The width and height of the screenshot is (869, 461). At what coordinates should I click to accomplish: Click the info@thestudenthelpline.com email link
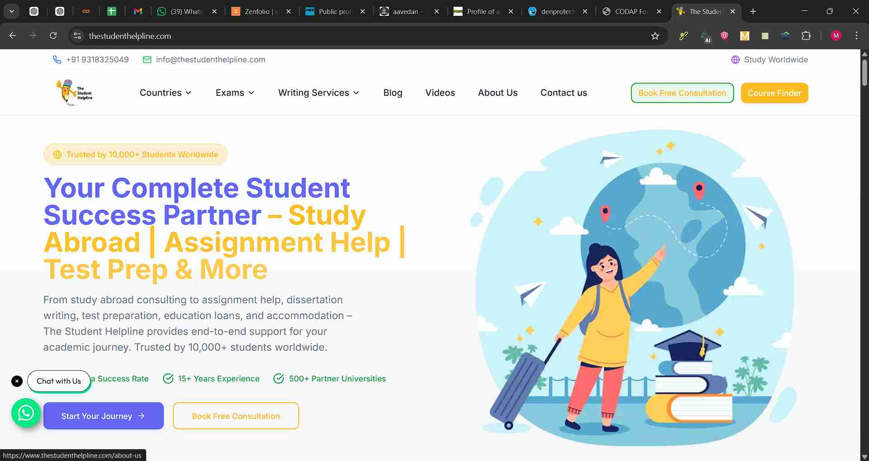tap(210, 60)
